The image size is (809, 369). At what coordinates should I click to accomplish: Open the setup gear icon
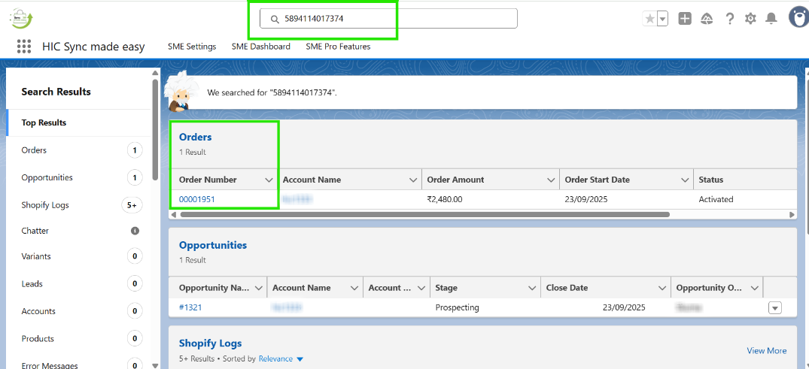click(x=750, y=19)
